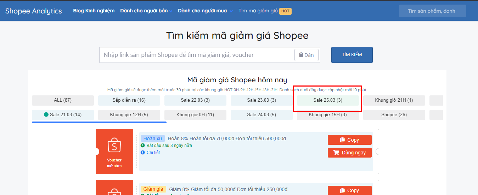This screenshot has height=195, width=478.
Task: Click the info icon next to Chi tiết
Action: [x=143, y=153]
